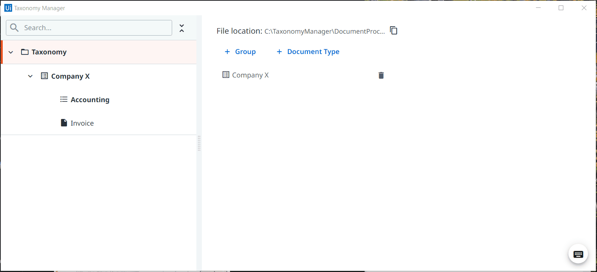Focus the Search input field
Screen dimensions: 597x272
tap(89, 28)
